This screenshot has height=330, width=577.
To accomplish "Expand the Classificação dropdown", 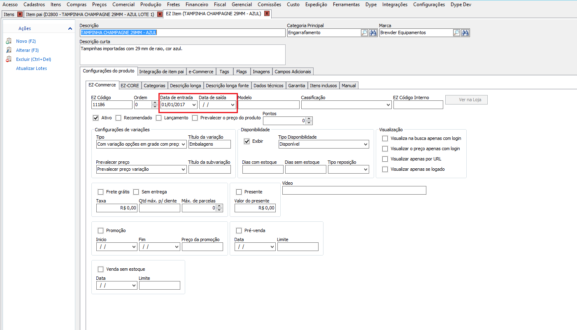I will tap(388, 105).
